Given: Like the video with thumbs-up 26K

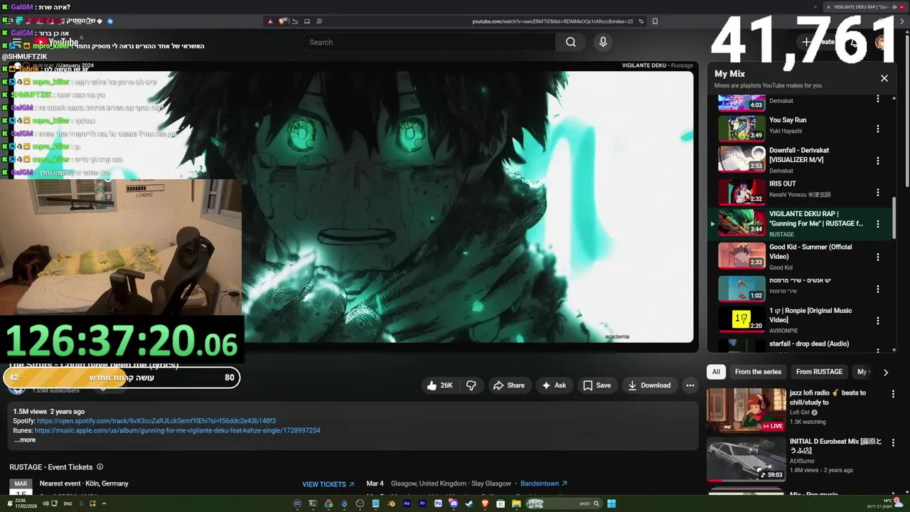Looking at the screenshot, I should click(x=440, y=385).
